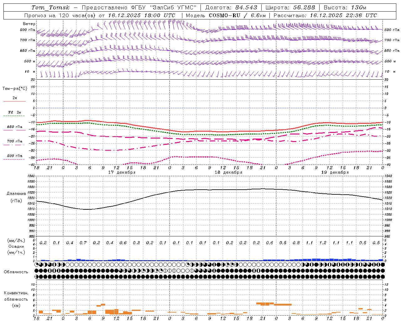Click the (мм/3ч.) precipitation unit label

point(16,240)
